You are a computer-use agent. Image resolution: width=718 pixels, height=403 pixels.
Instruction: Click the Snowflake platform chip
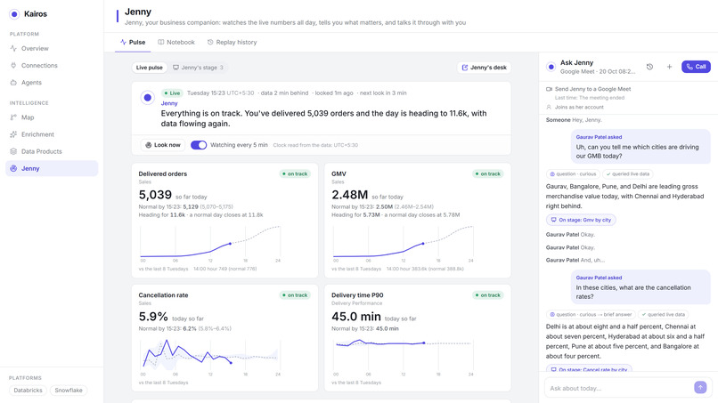coord(69,391)
